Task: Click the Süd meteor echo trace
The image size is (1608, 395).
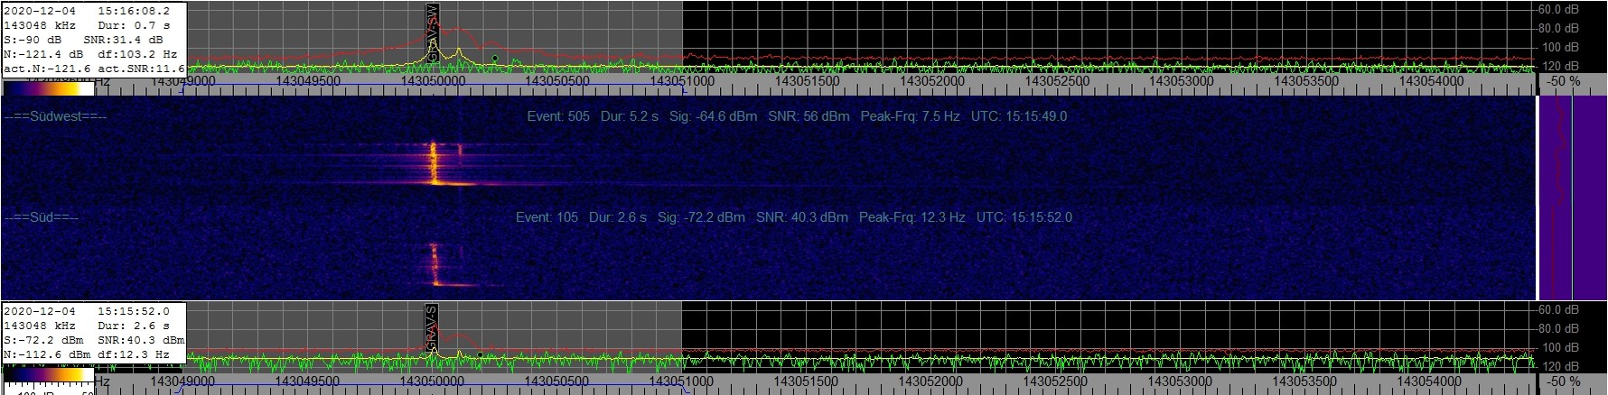Action: tap(433, 266)
